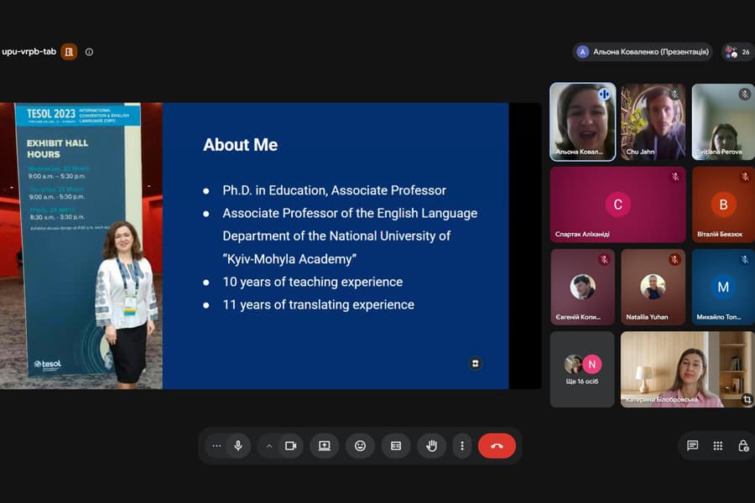Select Катерина Білобровська's video tile
This screenshot has width=755, height=503.
click(688, 369)
